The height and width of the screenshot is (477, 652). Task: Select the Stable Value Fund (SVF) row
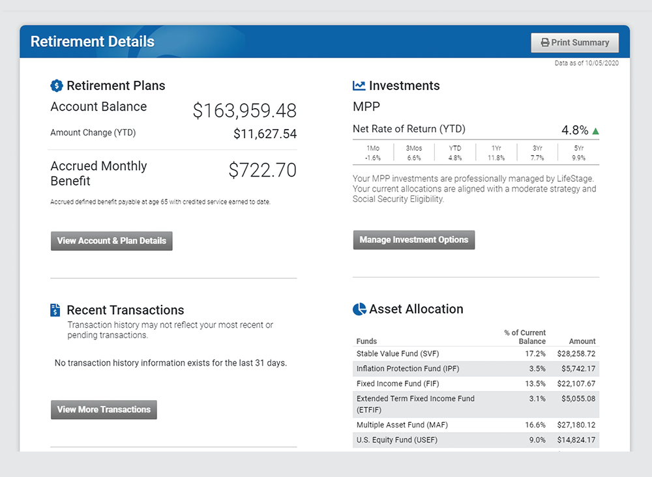tap(476, 354)
